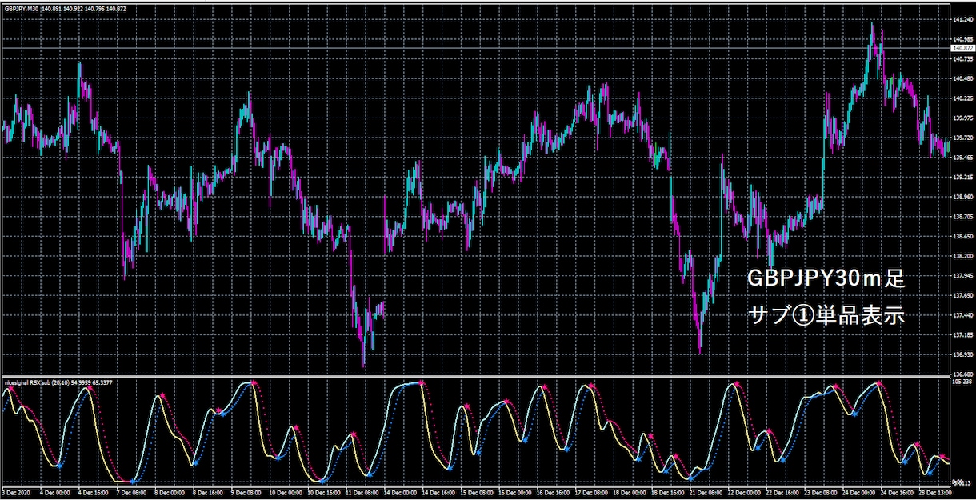This screenshot has height=500, width=976.
Task: Click the 136.680 bottom price label
Action: pyautogui.click(x=962, y=374)
